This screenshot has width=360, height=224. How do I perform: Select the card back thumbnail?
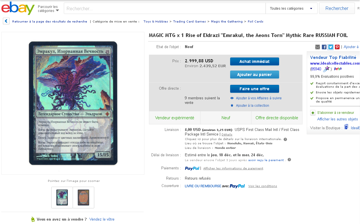coord(83,198)
